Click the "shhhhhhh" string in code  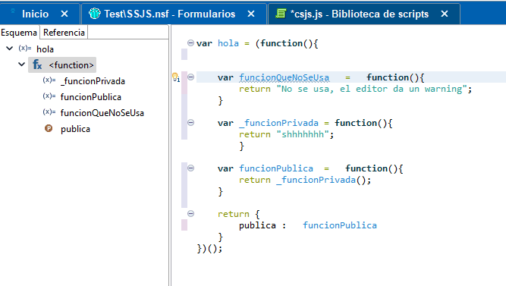coord(303,134)
